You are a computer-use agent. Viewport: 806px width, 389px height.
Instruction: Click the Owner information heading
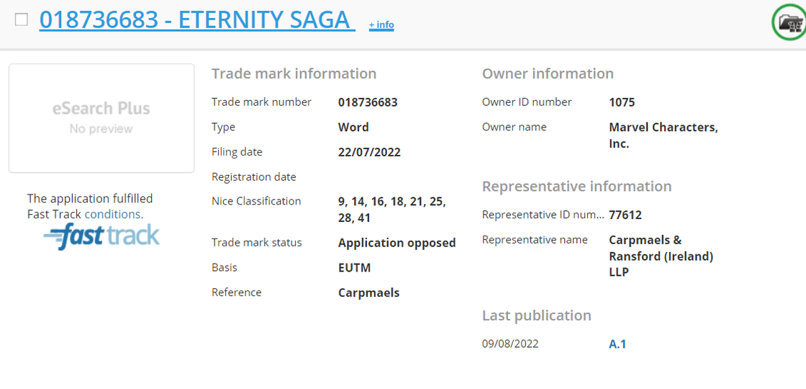(548, 73)
